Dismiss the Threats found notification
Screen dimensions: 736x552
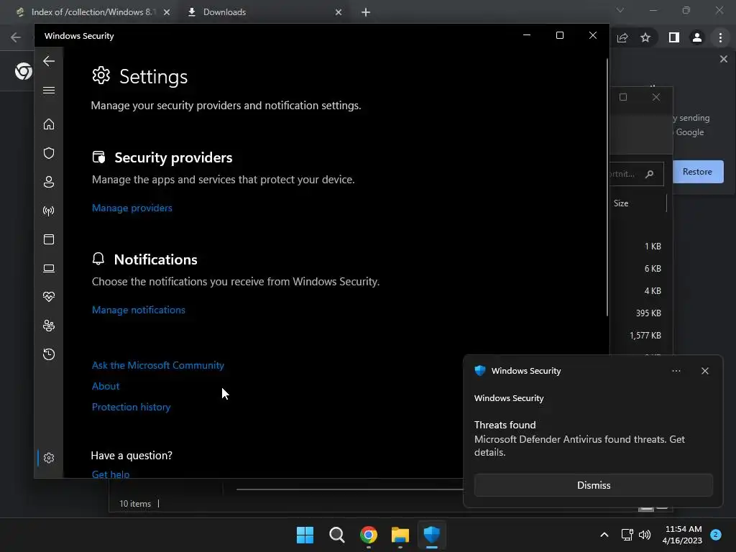[593, 485]
